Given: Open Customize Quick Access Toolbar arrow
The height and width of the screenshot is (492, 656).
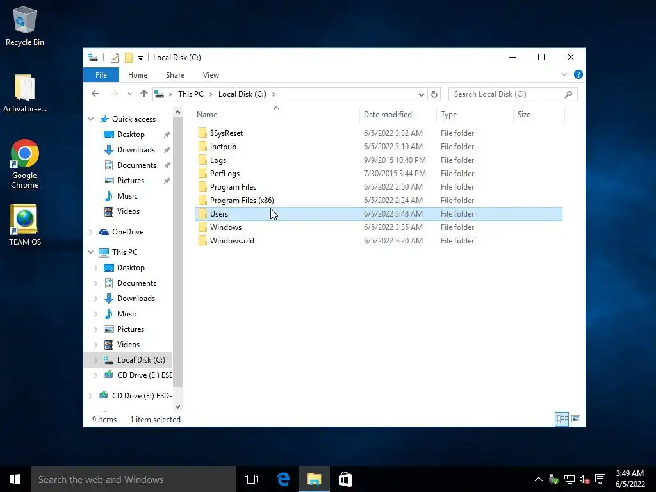Looking at the screenshot, I should (140, 58).
